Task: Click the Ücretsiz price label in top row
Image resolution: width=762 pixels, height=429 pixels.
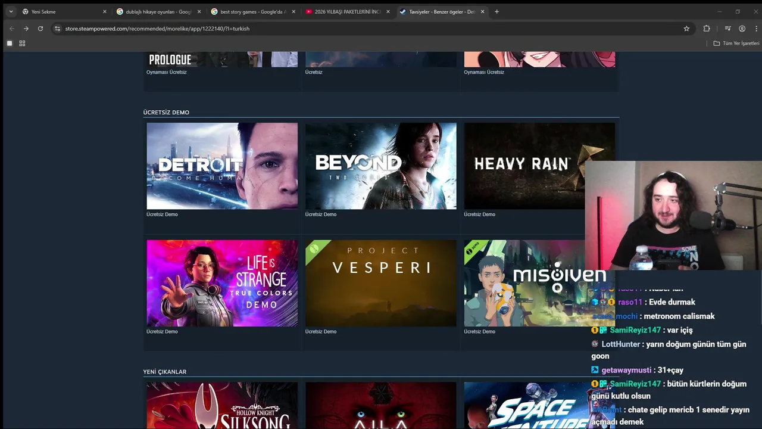Action: pyautogui.click(x=314, y=72)
